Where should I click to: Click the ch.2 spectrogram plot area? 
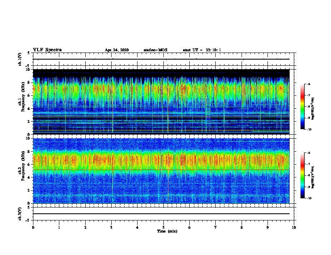coord(161,171)
